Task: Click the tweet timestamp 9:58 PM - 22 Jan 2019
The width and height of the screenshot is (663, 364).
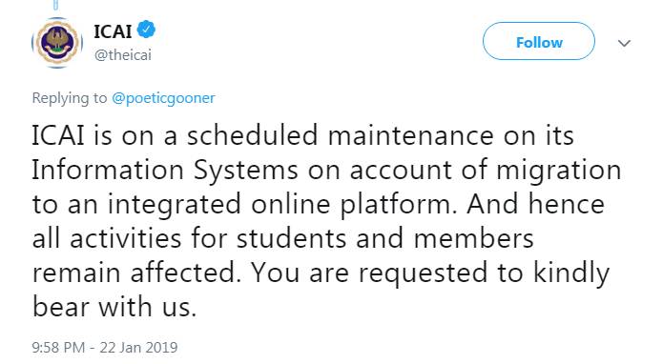Action: [x=105, y=347]
